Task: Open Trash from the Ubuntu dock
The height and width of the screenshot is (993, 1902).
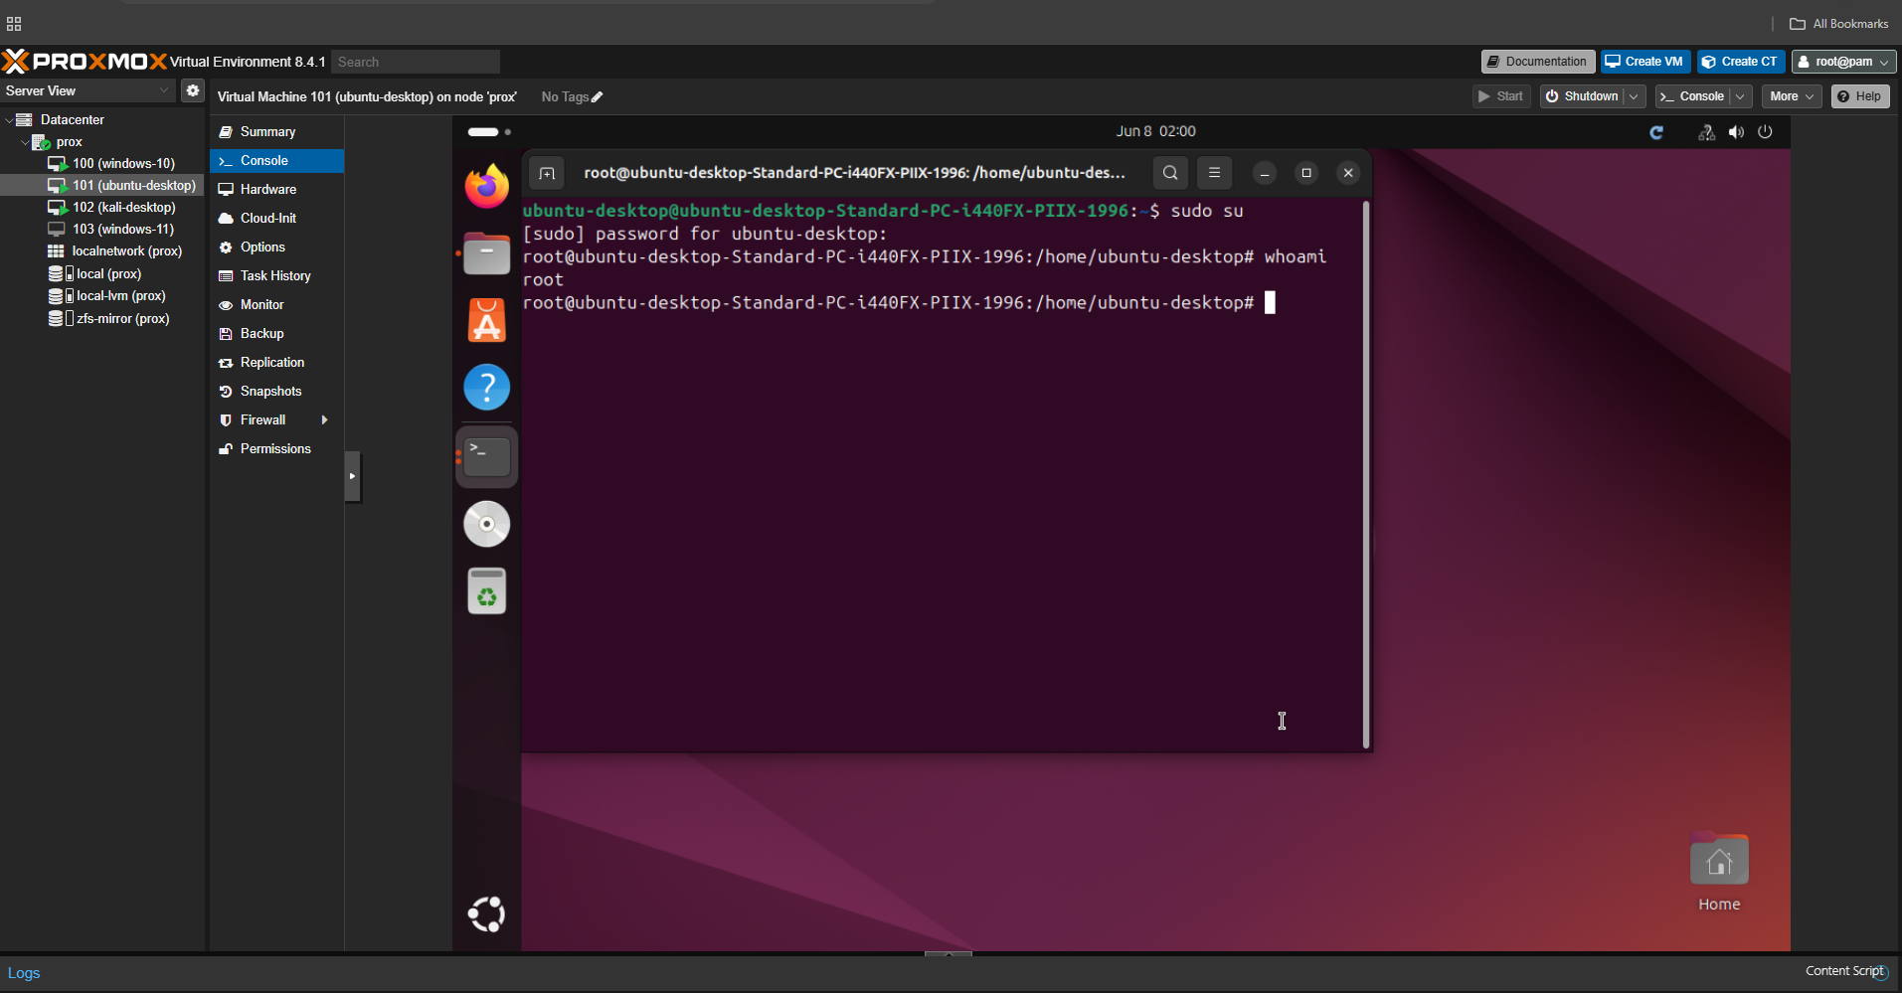Action: [x=486, y=590]
